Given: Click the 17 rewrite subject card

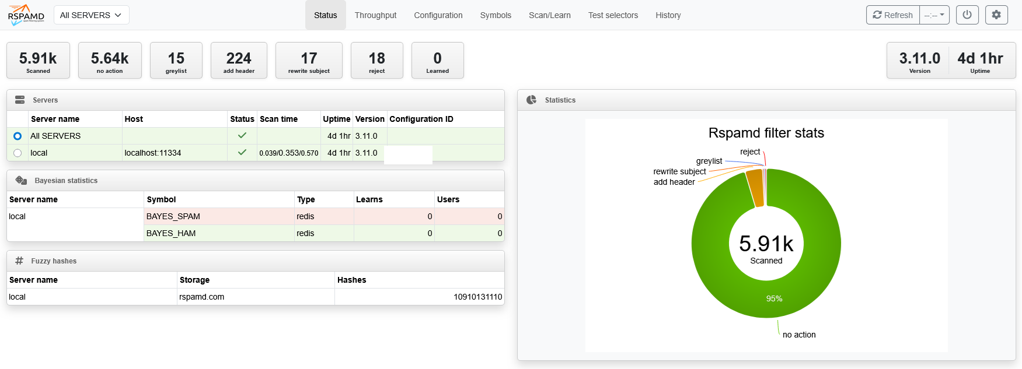Looking at the screenshot, I should (x=309, y=60).
